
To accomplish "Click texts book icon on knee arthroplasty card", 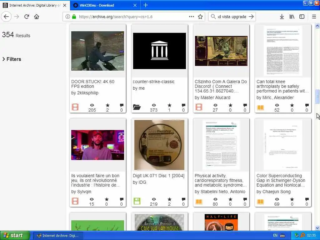I will click(260, 107).
